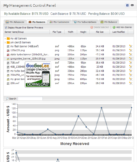Open the My Subscriptions tab
137x162 pixels.
85,22
